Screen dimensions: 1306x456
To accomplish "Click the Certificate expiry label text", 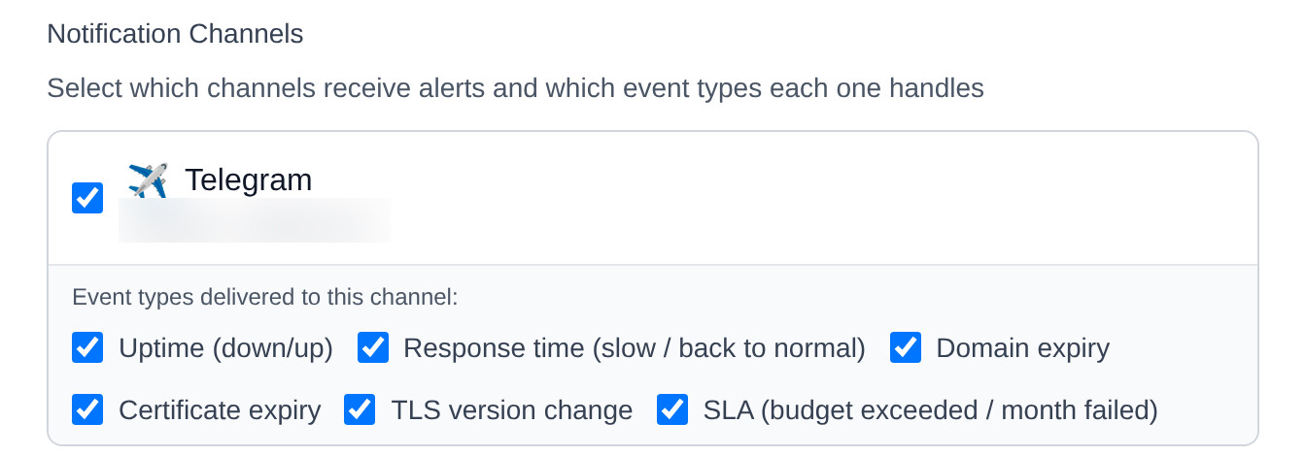I will (x=220, y=410).
